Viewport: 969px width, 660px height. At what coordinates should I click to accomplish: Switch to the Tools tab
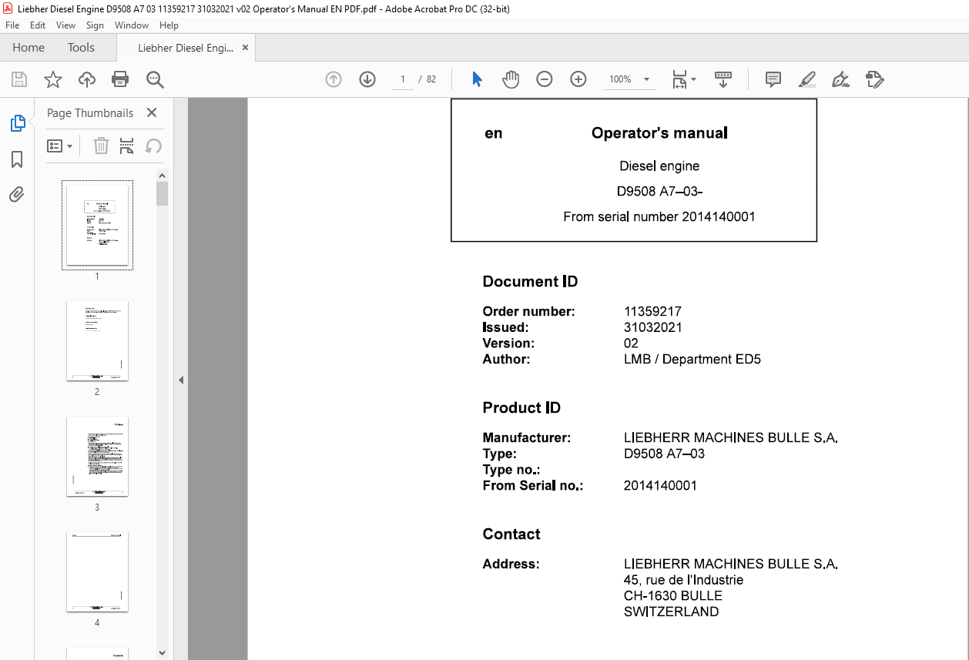(x=81, y=48)
